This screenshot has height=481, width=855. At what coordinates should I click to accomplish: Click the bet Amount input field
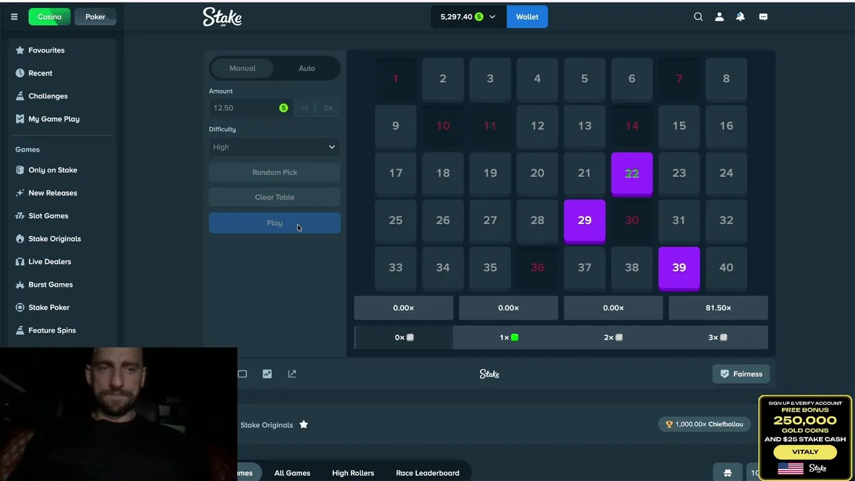pyautogui.click(x=251, y=108)
